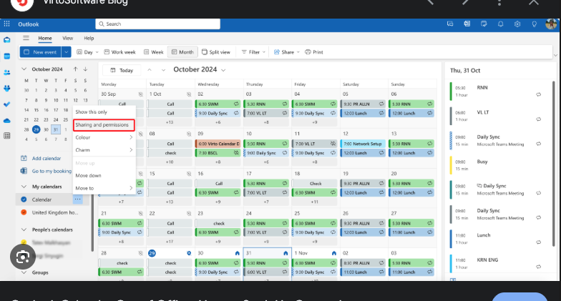The width and height of the screenshot is (561, 301).
Task: Click the user profile avatar
Action: tap(551, 24)
